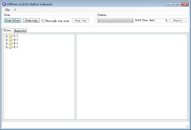Image resolution: width=191 pixels, height=130 pixels.
Task: Expand the F:\ drive tree node
Action: click(7, 47)
